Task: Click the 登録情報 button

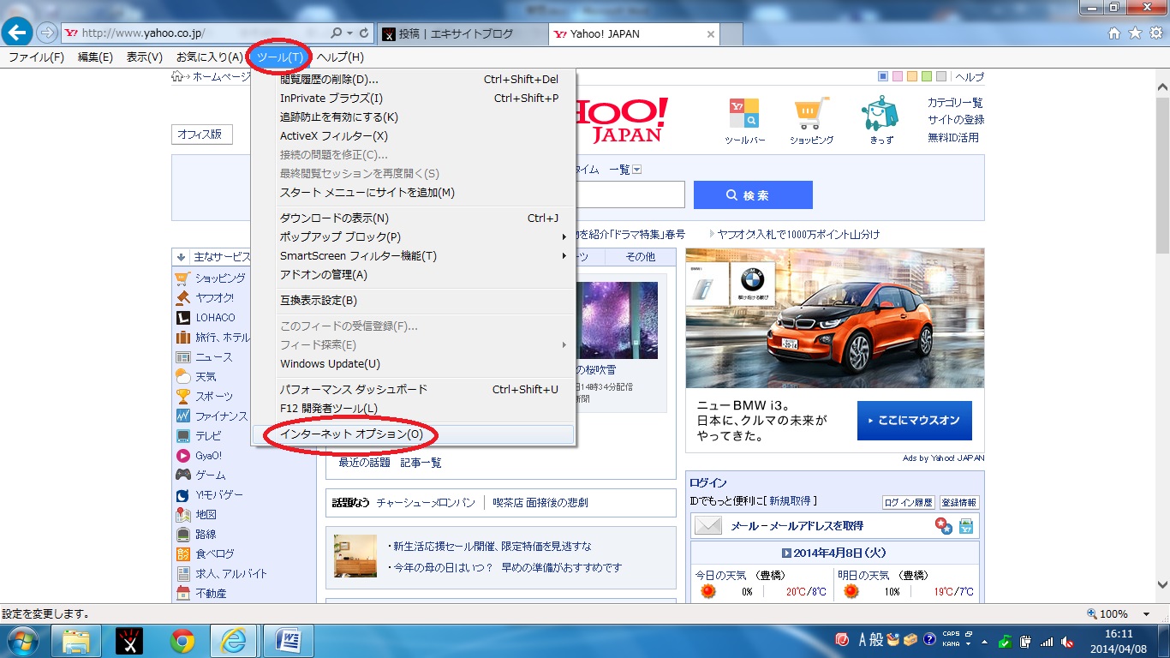Action: point(959,503)
